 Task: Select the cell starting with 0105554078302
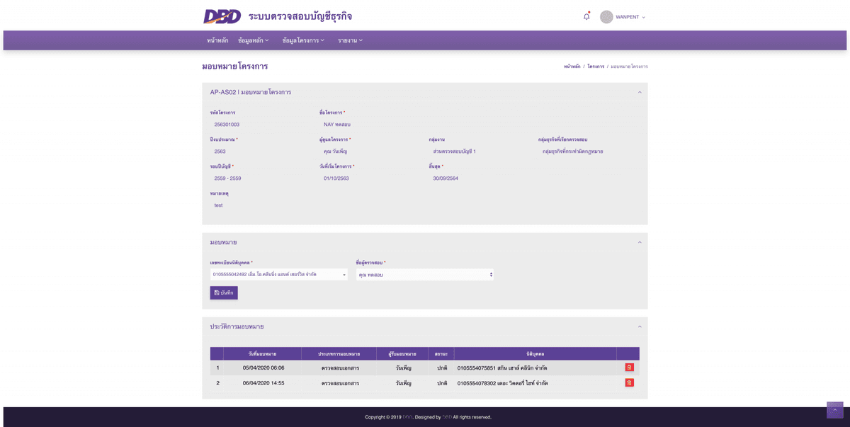(x=535, y=383)
